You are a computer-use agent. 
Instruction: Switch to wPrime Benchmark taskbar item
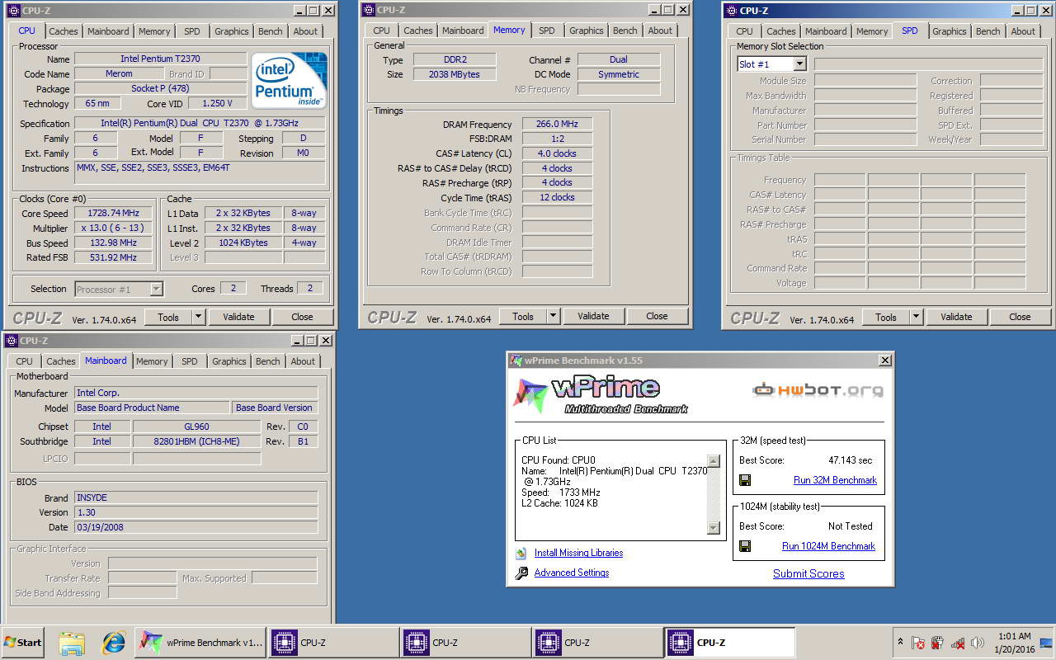(200, 643)
